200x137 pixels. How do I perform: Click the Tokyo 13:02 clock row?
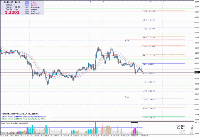point(30,2)
